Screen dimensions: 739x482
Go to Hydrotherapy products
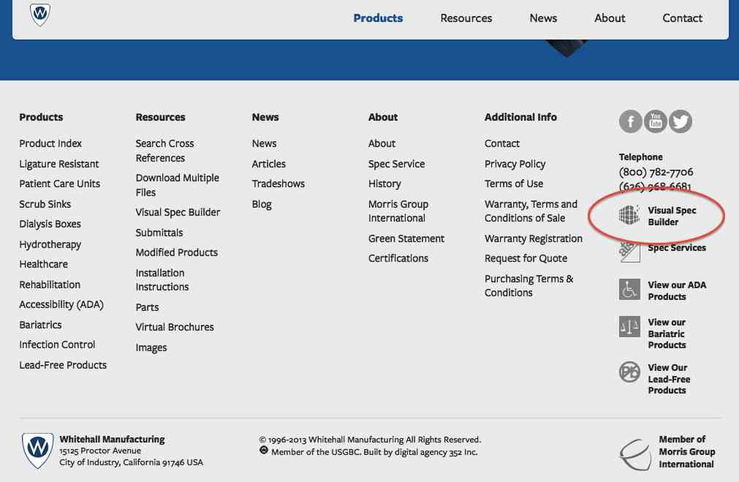(50, 245)
